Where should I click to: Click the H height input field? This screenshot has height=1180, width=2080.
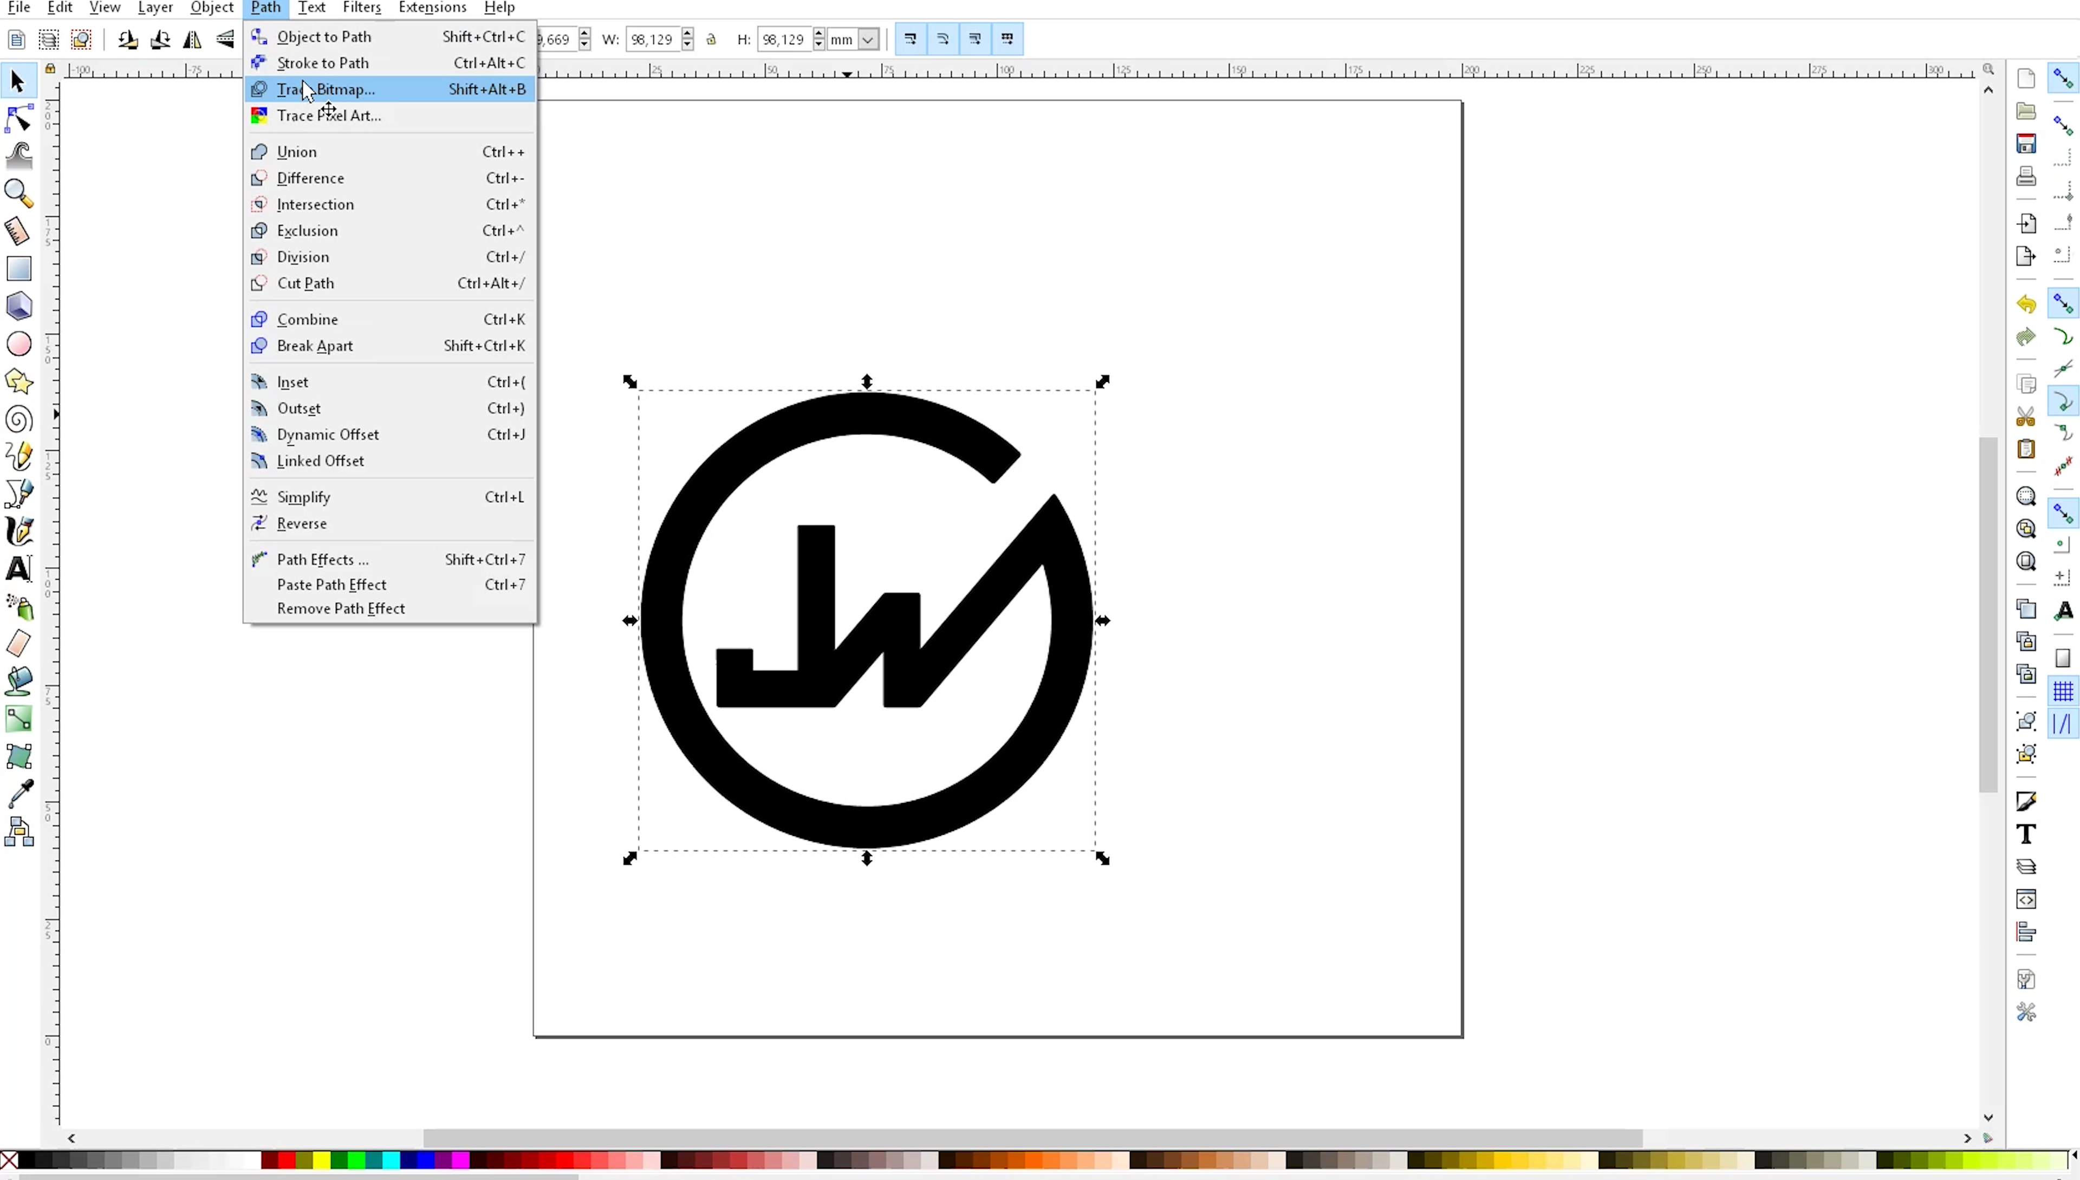pos(784,39)
